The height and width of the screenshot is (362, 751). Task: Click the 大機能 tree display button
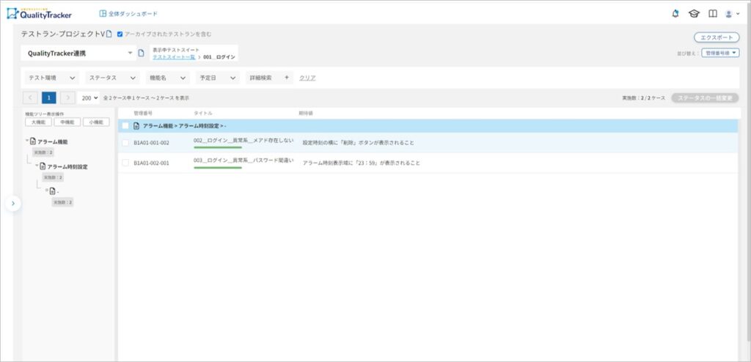pyautogui.click(x=37, y=122)
